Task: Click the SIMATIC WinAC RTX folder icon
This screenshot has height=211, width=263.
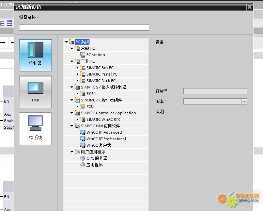Action: pos(83,119)
